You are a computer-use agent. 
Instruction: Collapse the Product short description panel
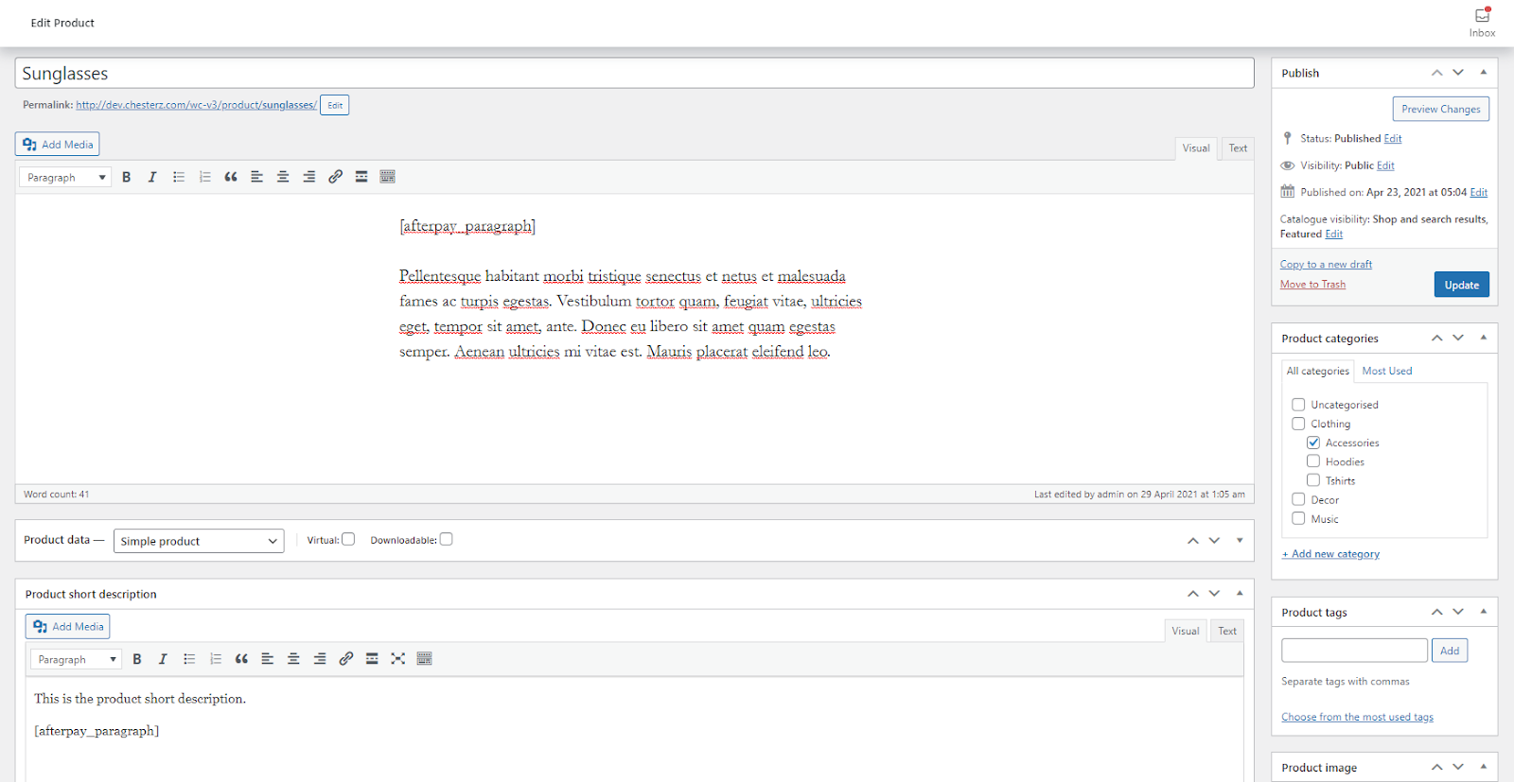pos(1240,594)
